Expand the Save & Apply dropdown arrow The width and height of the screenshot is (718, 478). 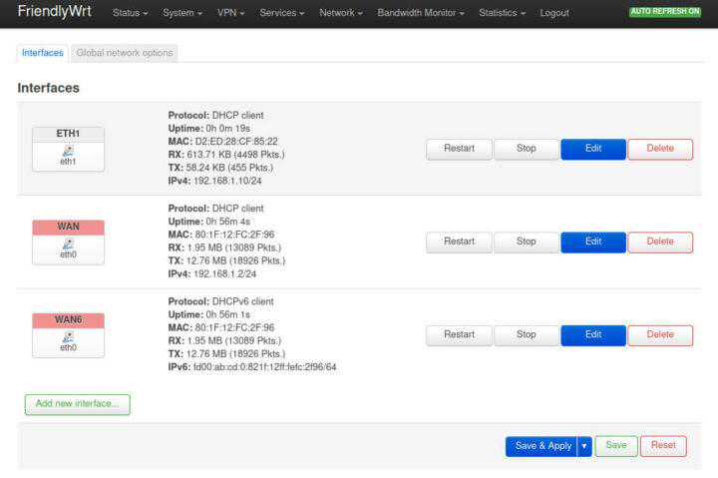(584, 446)
